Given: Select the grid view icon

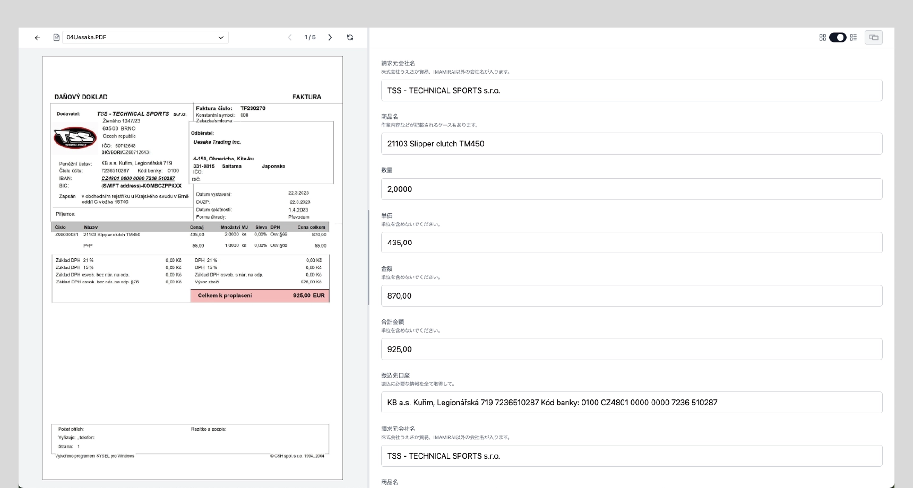Looking at the screenshot, I should [822, 38].
